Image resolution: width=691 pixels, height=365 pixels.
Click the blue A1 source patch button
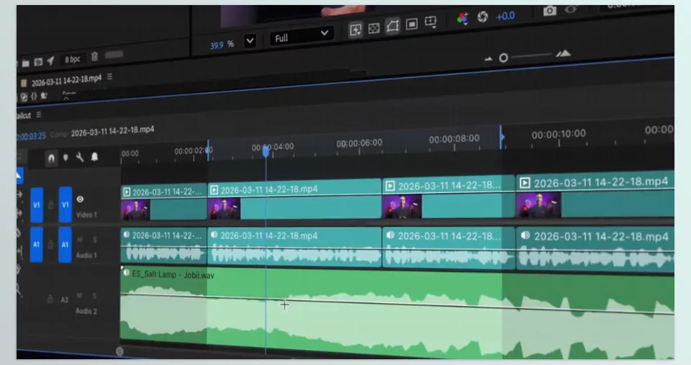click(37, 244)
